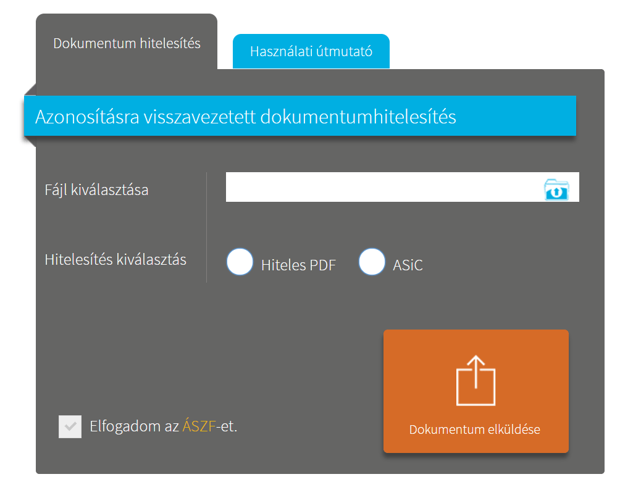
Task: Click the Fájl kiválasztása label
Action: (x=96, y=189)
